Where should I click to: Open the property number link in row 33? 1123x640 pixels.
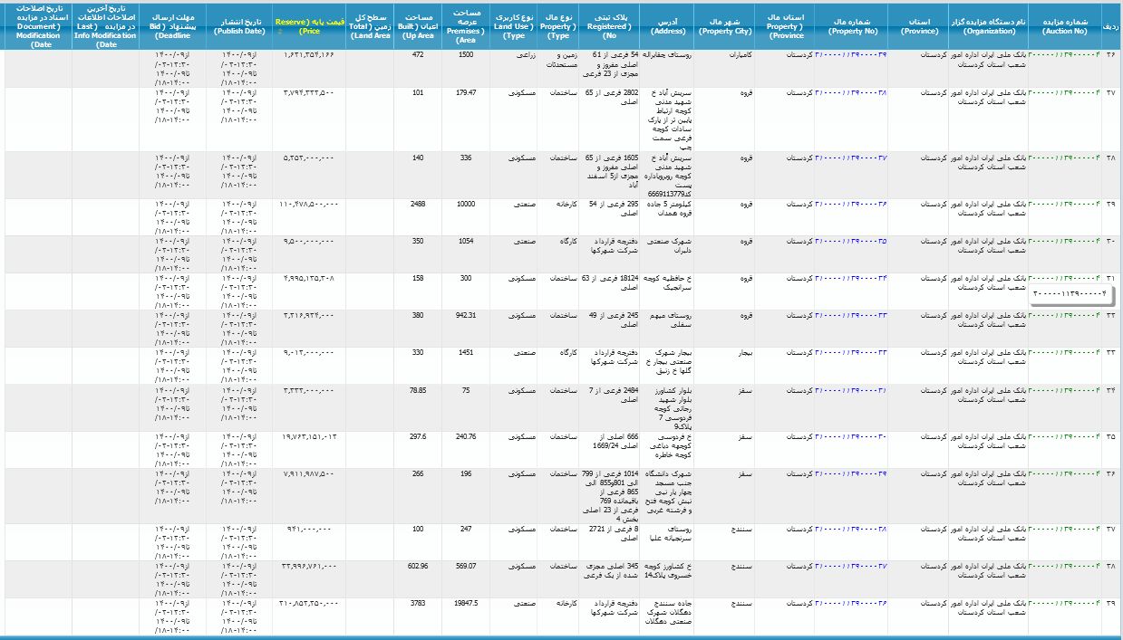coord(850,352)
